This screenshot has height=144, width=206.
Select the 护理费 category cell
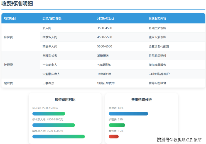[8, 65]
